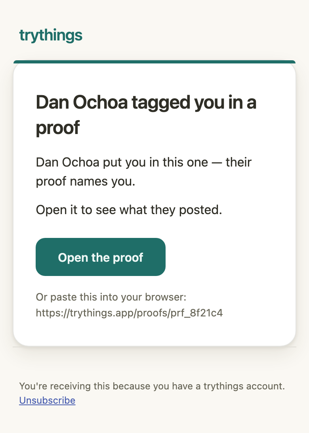Select the sentence "Open it to see what they posted."
Image resolution: width=309 pixels, height=433 pixels.
[x=129, y=210]
